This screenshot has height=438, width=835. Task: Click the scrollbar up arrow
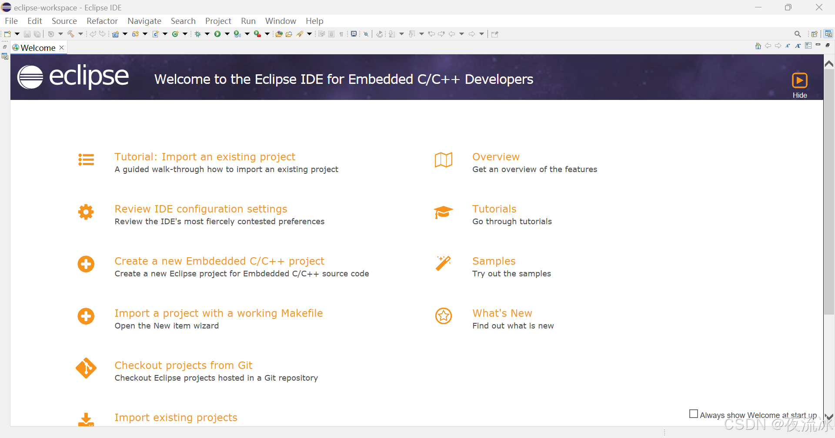pyautogui.click(x=829, y=64)
